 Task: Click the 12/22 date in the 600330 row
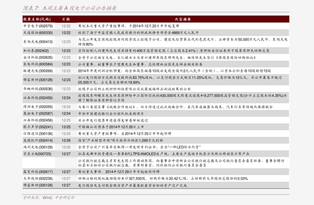pyautogui.click(x=66, y=33)
